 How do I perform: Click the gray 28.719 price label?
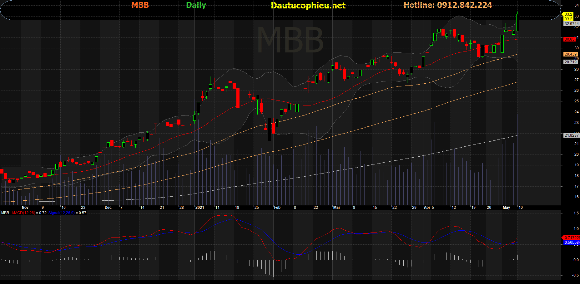[570, 62]
